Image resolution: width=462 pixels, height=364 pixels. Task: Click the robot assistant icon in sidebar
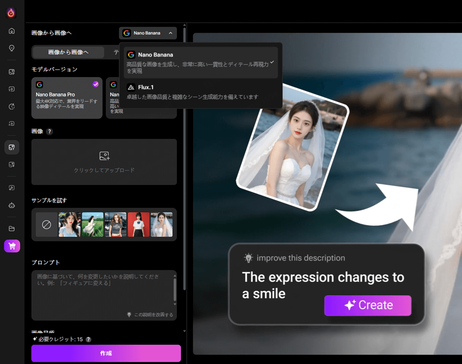[x=12, y=205]
